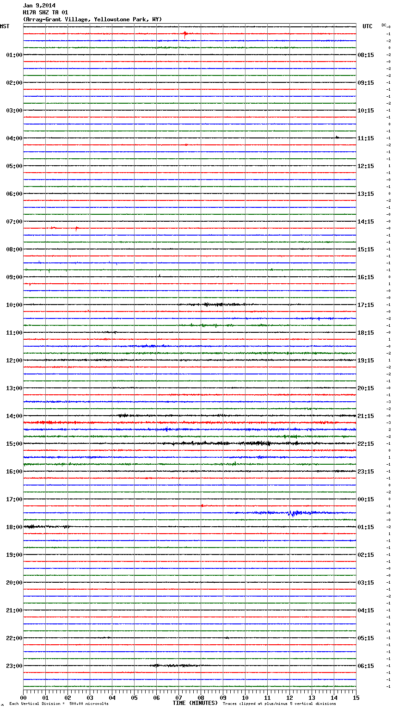This screenshot has height=710, width=393.
Task: Select the "15:00" MST hour label
Action: pyautogui.click(x=14, y=444)
